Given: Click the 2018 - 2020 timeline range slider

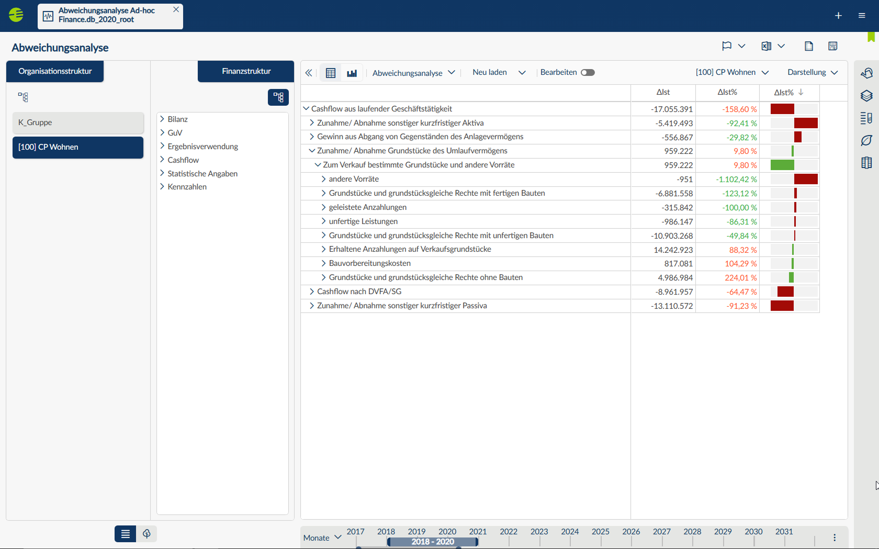Looking at the screenshot, I should (x=433, y=542).
